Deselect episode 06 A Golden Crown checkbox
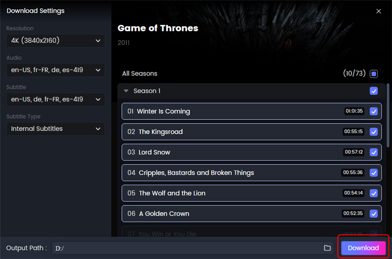The image size is (392, 259). point(374,213)
